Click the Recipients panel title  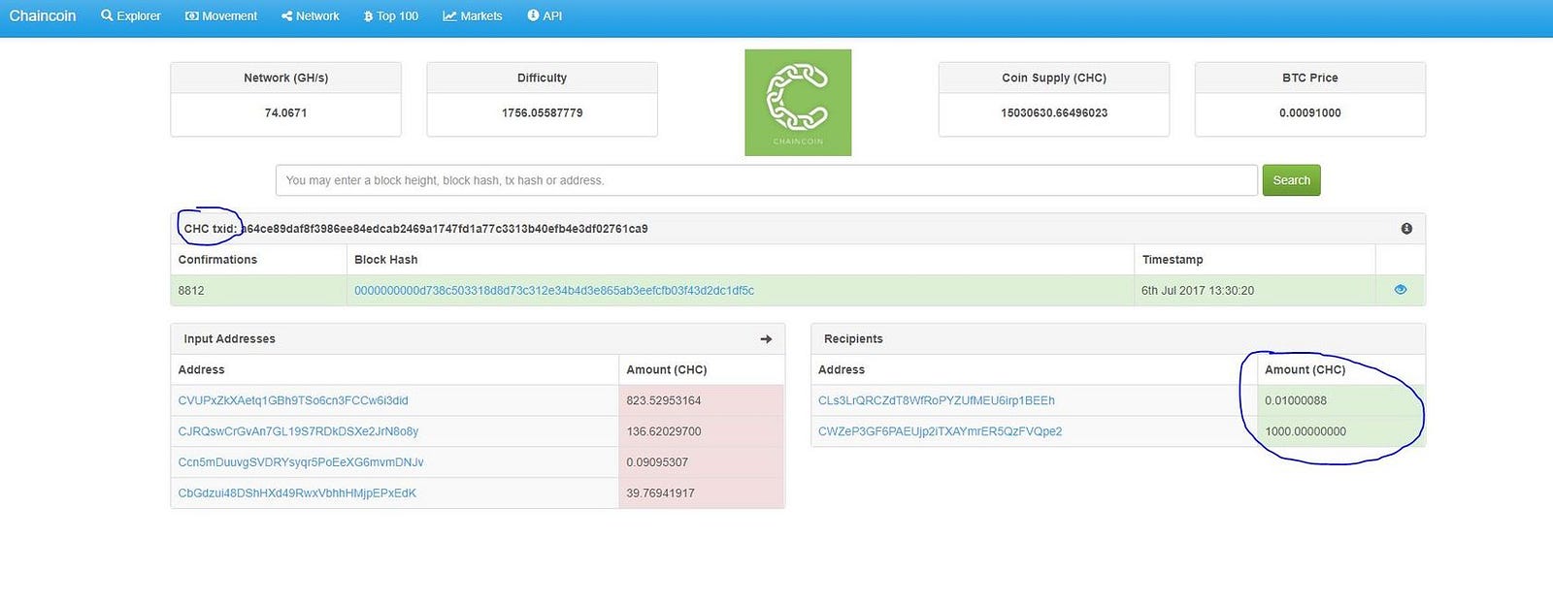853,339
